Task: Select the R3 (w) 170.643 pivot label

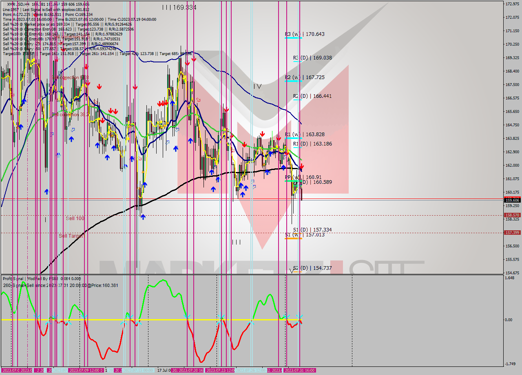Action: (305, 34)
